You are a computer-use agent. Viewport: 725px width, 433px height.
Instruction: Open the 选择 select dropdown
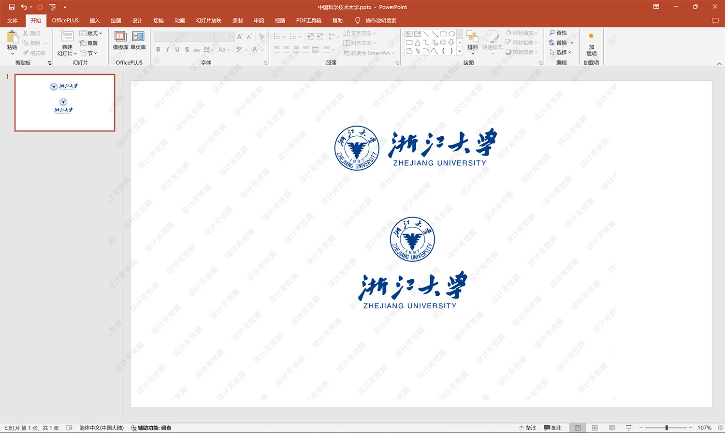pyautogui.click(x=560, y=52)
